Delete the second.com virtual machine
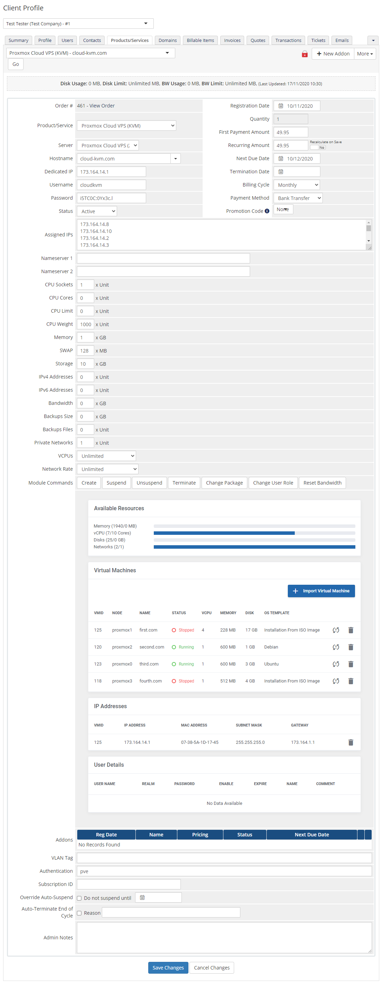381x983 pixels. point(351,647)
